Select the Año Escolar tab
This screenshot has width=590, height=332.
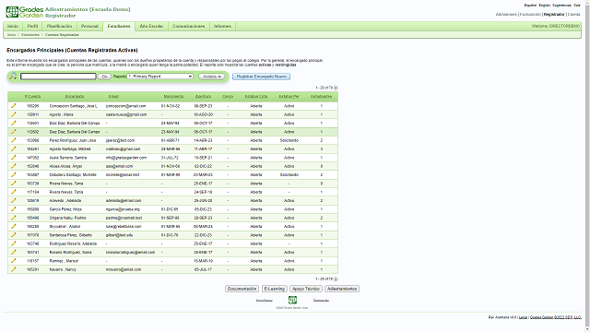(x=151, y=27)
